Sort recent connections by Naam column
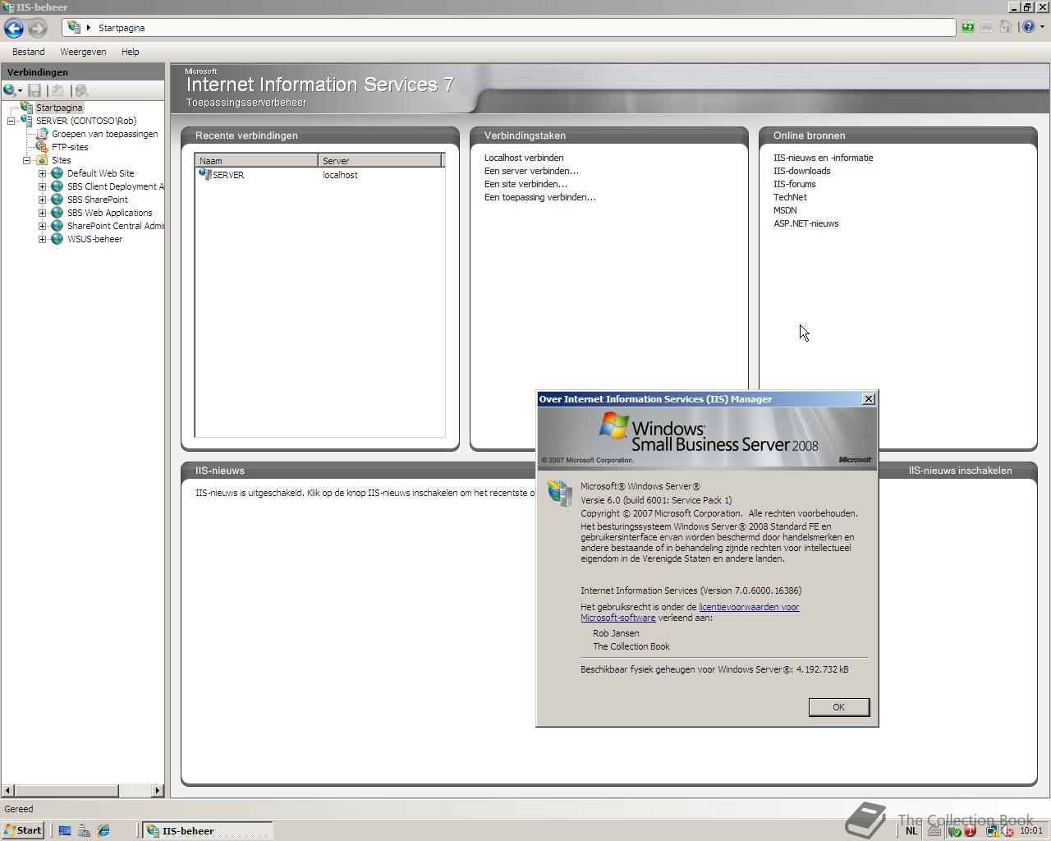This screenshot has width=1051, height=841. pyautogui.click(x=256, y=160)
